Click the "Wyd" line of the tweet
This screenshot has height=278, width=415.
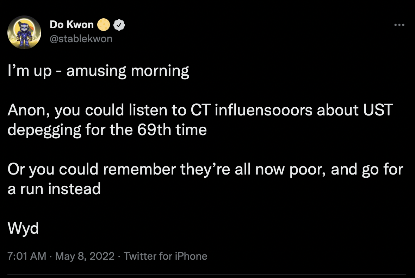coord(23,229)
